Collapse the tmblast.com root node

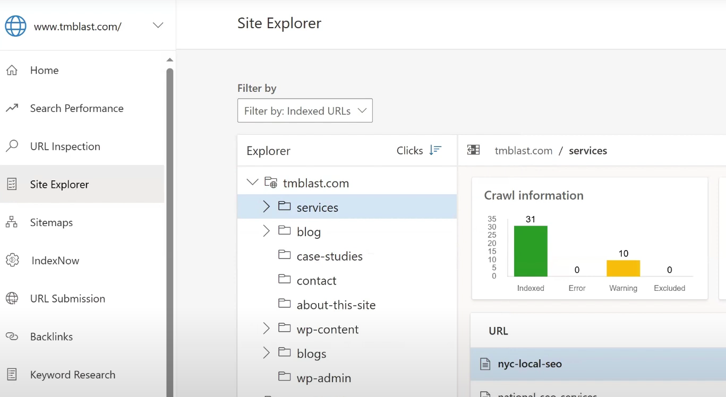click(252, 183)
